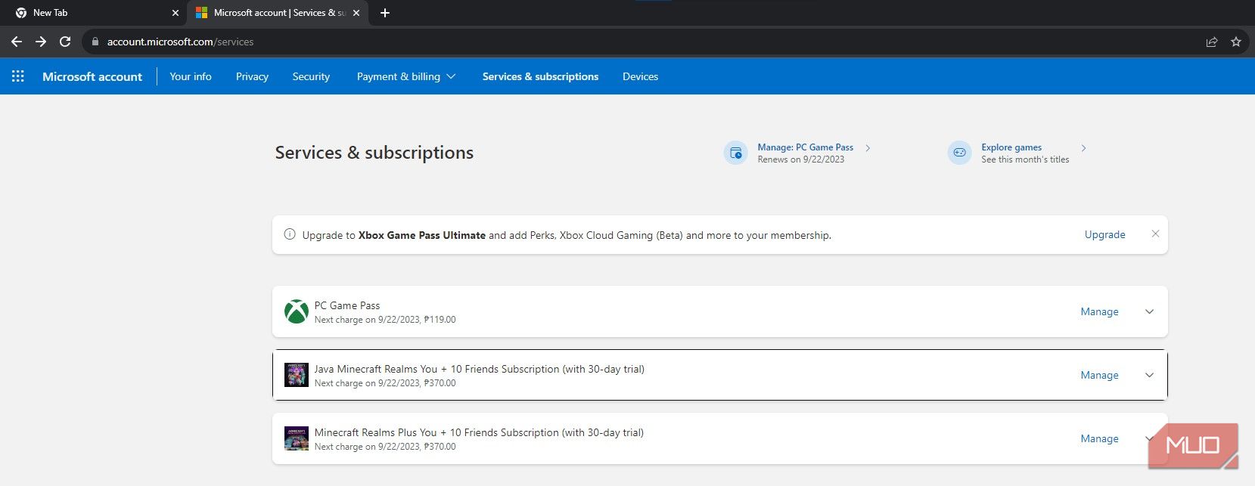Click the Explore games controller icon

pos(959,153)
